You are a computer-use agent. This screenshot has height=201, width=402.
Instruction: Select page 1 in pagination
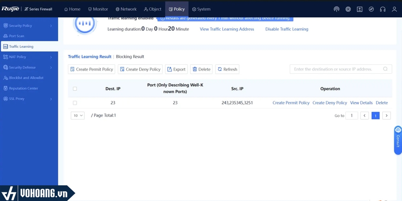pos(376,116)
